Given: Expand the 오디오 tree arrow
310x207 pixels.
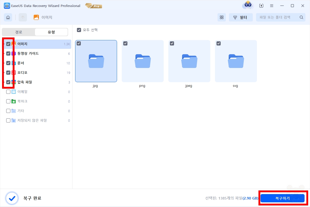Looking at the screenshot, I should point(4,73).
